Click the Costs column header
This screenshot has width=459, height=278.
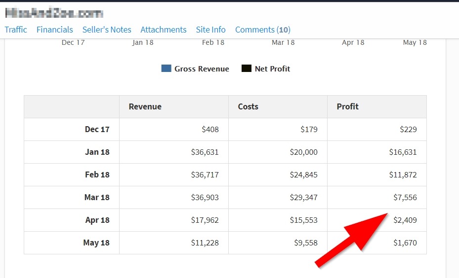pos(248,106)
